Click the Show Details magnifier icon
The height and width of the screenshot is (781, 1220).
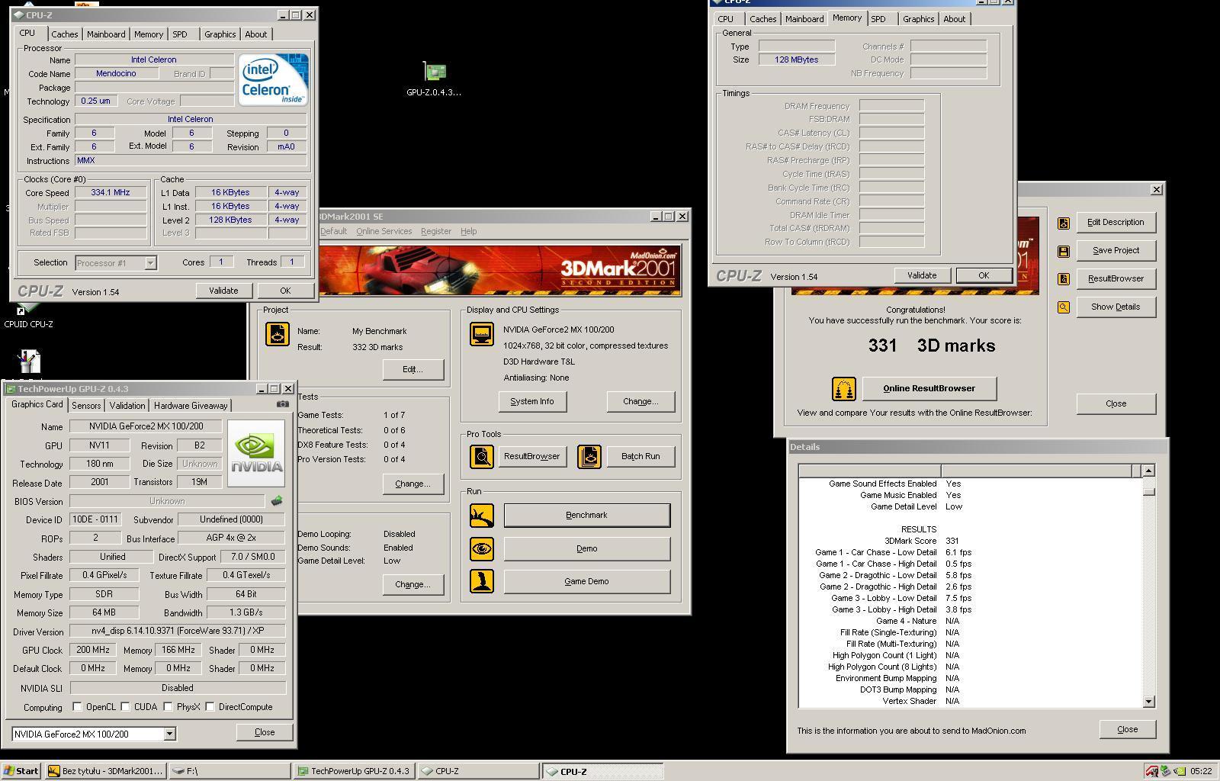[x=1064, y=307]
